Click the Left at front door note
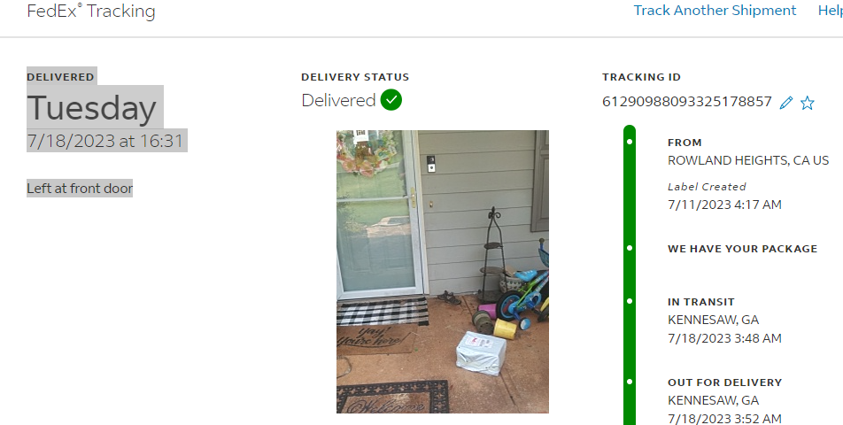 pyautogui.click(x=80, y=188)
